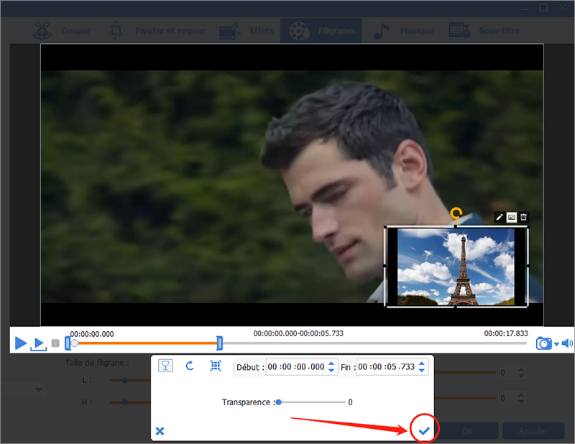
Task: Click the Filigranes film reel icon
Action: [x=299, y=31]
